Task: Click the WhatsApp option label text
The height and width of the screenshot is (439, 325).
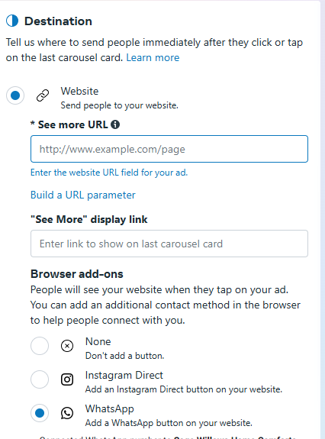Action: coord(110,408)
